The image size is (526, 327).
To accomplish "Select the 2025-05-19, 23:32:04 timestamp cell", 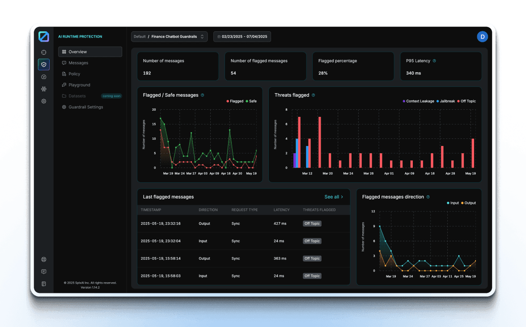I will 161,241.
